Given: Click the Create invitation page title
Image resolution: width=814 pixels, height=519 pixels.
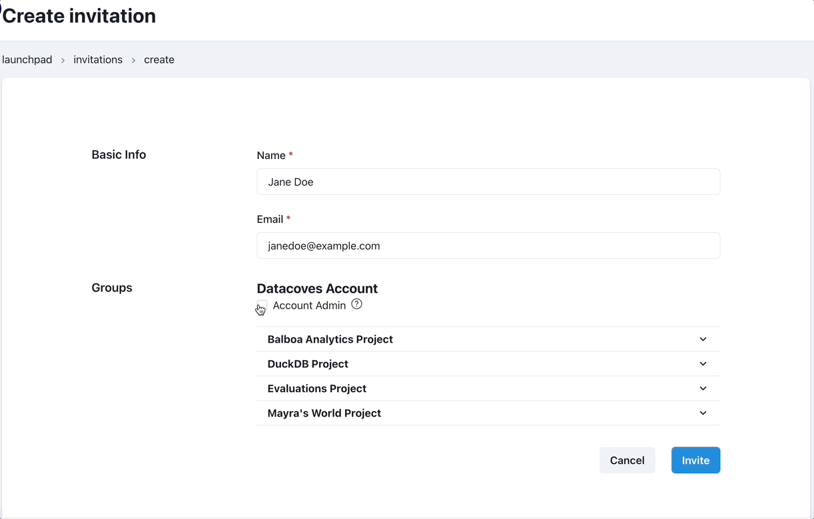Looking at the screenshot, I should pyautogui.click(x=79, y=16).
